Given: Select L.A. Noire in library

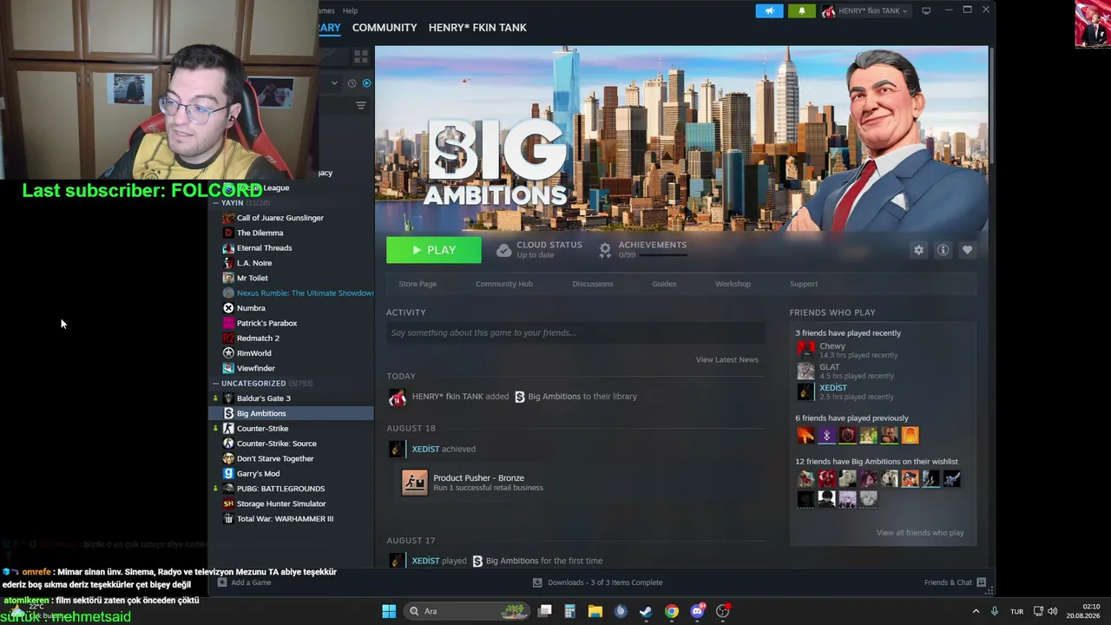Looking at the screenshot, I should [x=254, y=263].
